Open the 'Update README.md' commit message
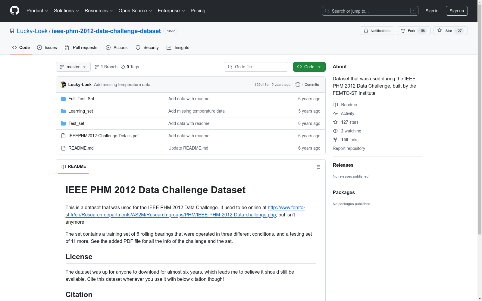The image size is (482, 301). (x=188, y=148)
